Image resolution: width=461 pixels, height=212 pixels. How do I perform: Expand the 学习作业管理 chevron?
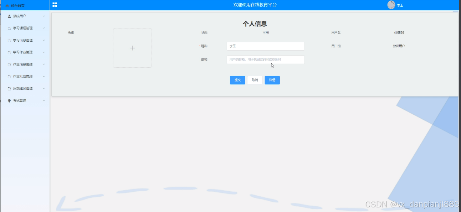click(44, 52)
